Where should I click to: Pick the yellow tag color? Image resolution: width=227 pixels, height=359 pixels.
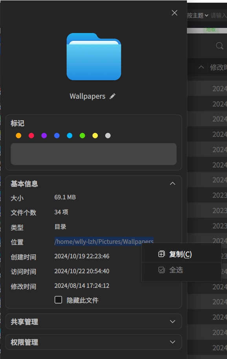click(x=95, y=136)
